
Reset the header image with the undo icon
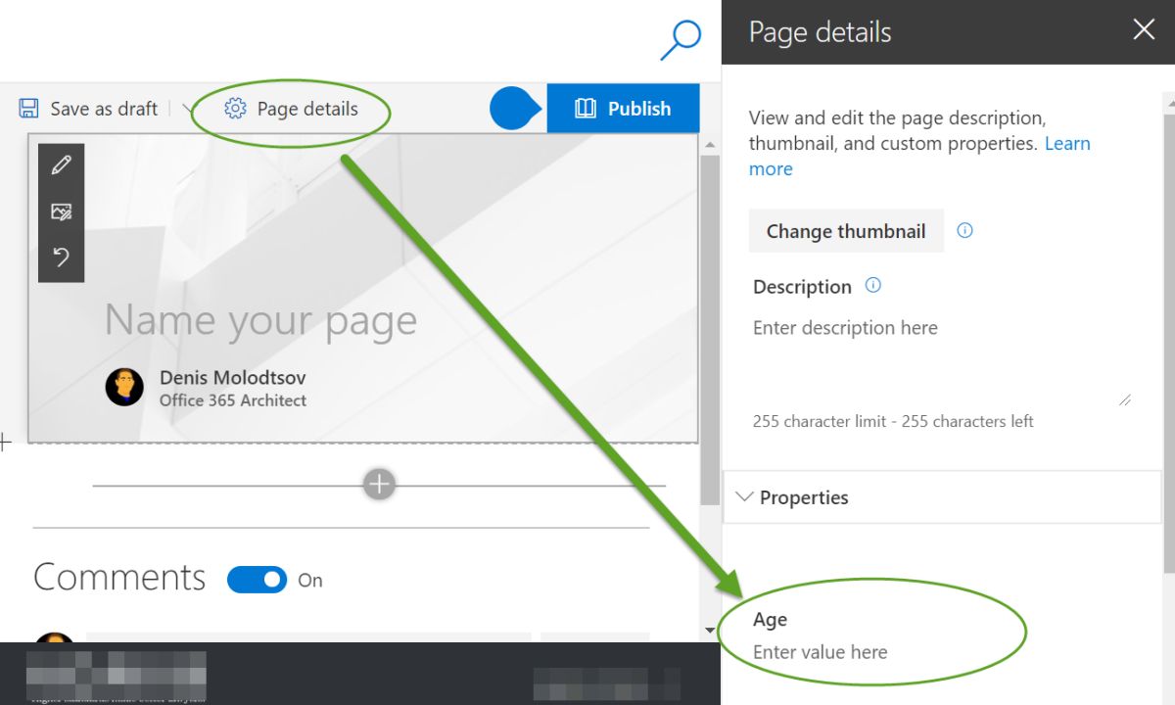coord(61,258)
